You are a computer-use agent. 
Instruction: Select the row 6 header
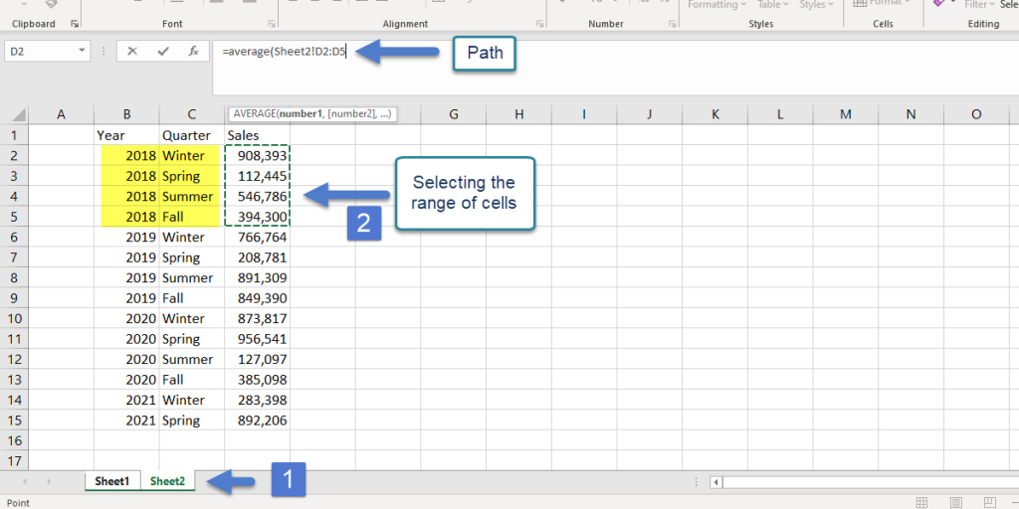pyautogui.click(x=14, y=237)
